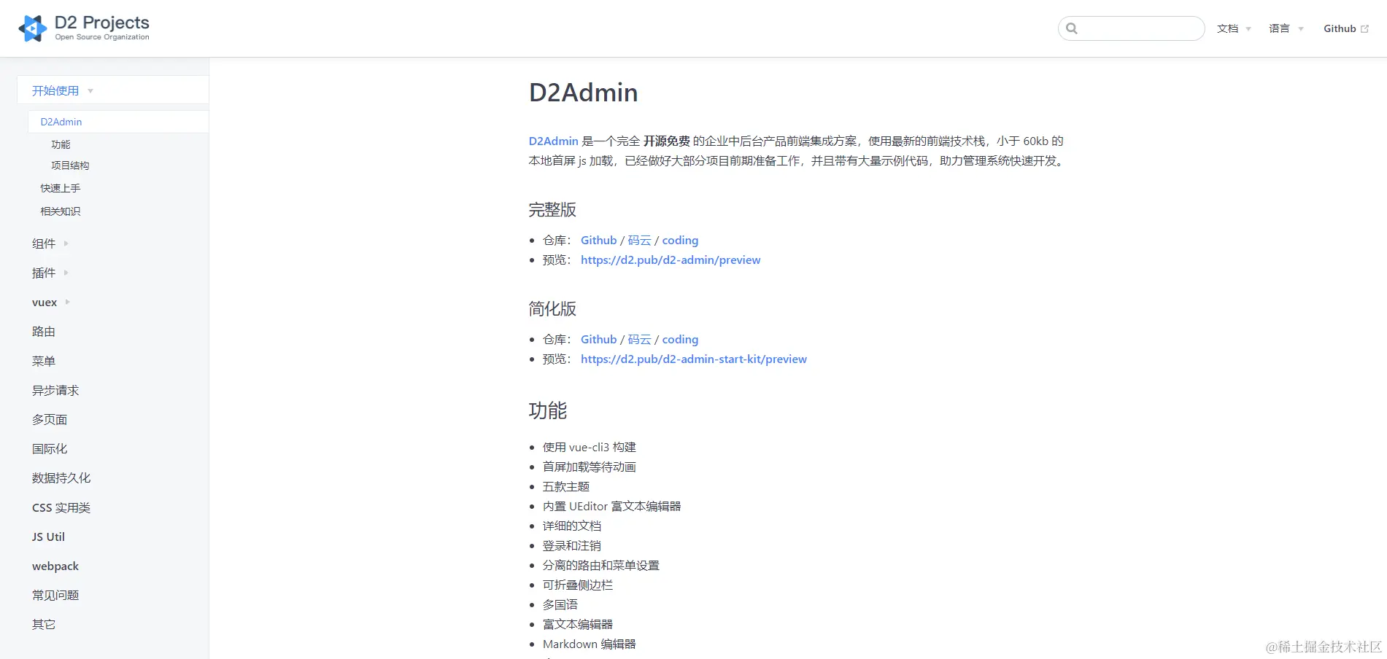The image size is (1387, 659).
Task: Open the 路由 sidebar page
Action: pos(44,332)
